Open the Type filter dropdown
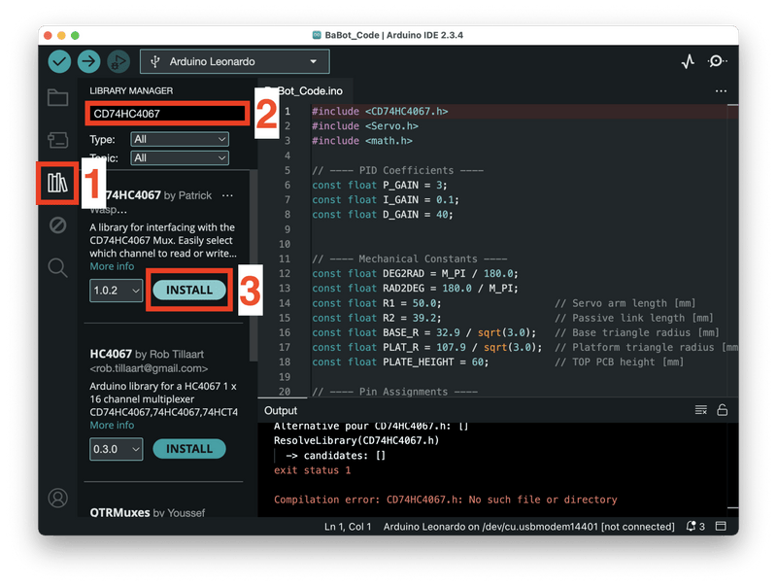 (180, 139)
